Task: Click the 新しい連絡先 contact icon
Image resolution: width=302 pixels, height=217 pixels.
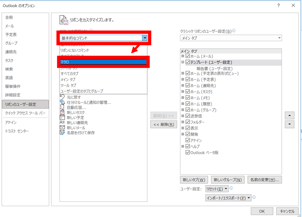Action: tap(62, 123)
